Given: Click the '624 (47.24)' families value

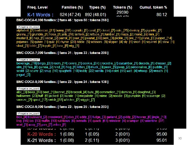Looking at the screenshot, I should 70,15.
